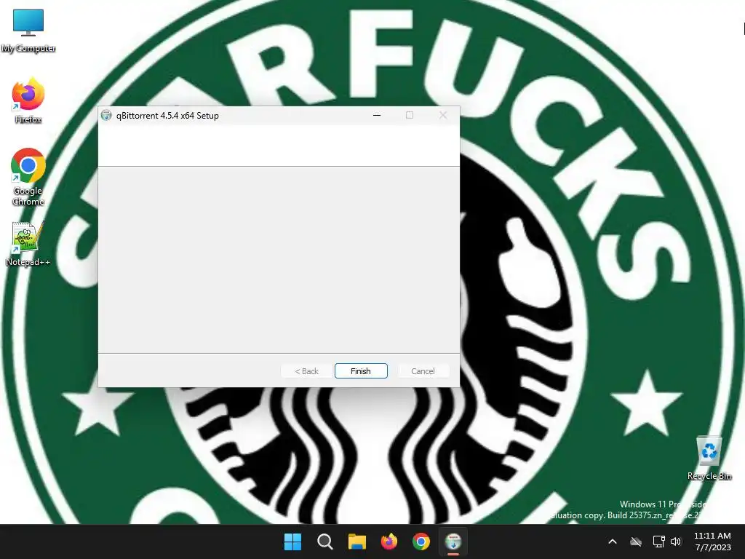Launch Firefox from the taskbar

(389, 542)
